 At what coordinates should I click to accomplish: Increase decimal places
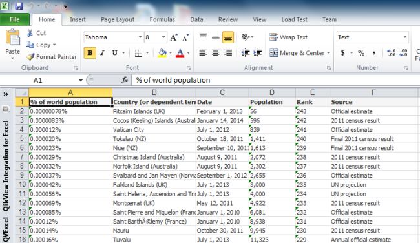click(x=391, y=53)
